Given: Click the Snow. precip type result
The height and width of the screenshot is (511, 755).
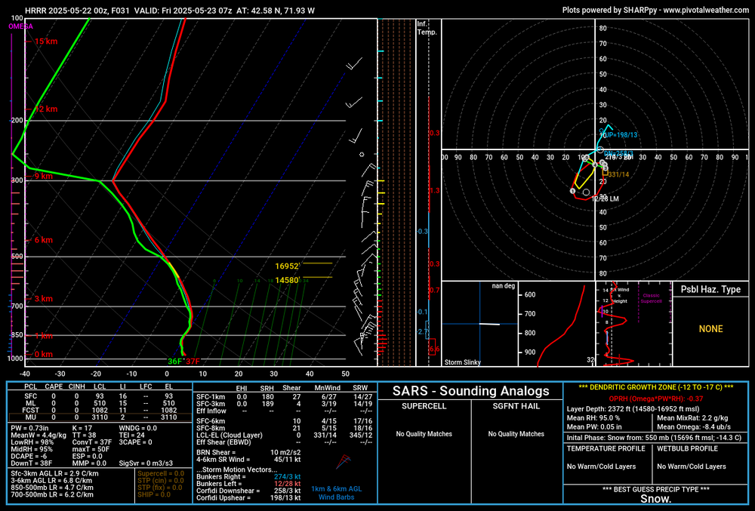Looking at the screenshot, I should point(656,499).
